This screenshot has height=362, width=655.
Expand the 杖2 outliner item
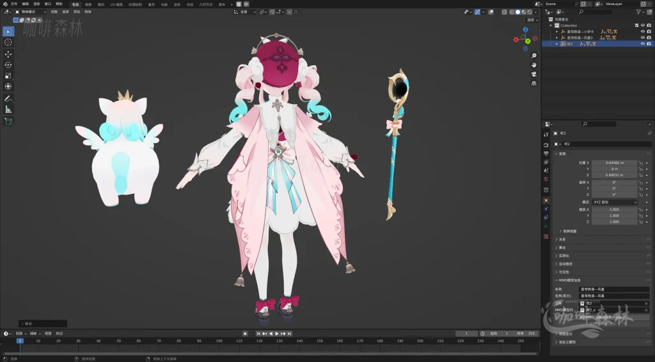557,44
